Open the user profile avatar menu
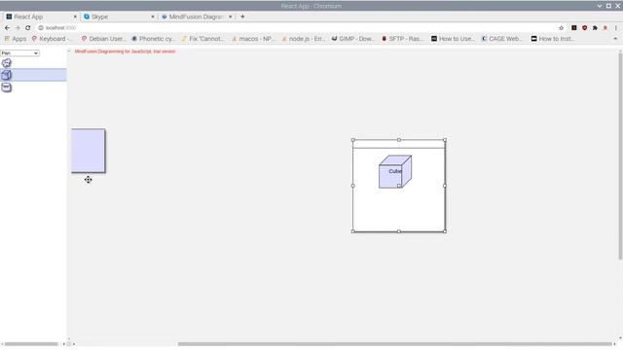Viewport: 623px width, 350px height. point(605,28)
